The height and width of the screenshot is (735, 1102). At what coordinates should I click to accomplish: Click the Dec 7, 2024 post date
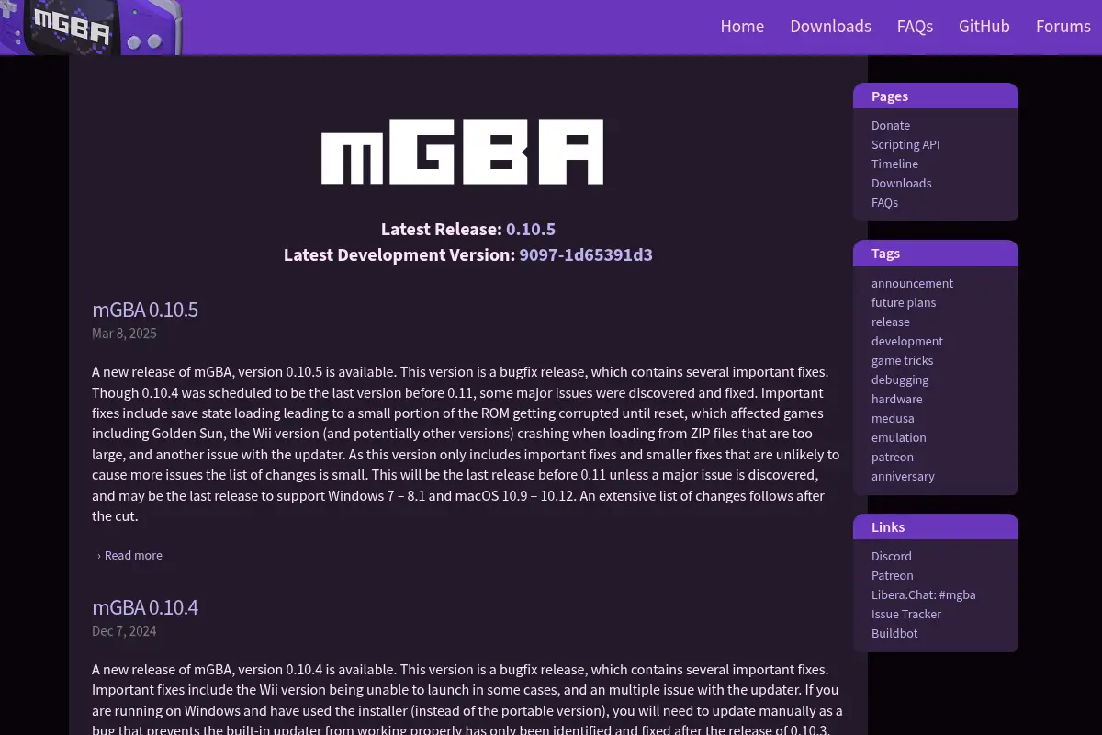124,631
